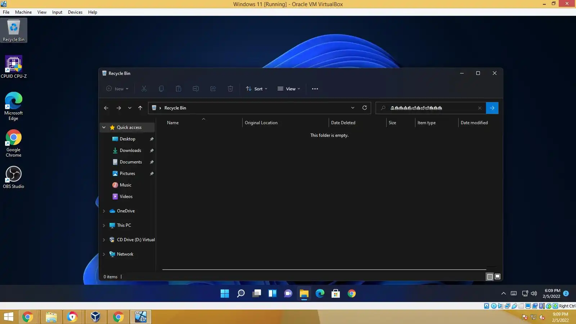Select Pictures in navigation pane
The image size is (576, 324).
[127, 174]
